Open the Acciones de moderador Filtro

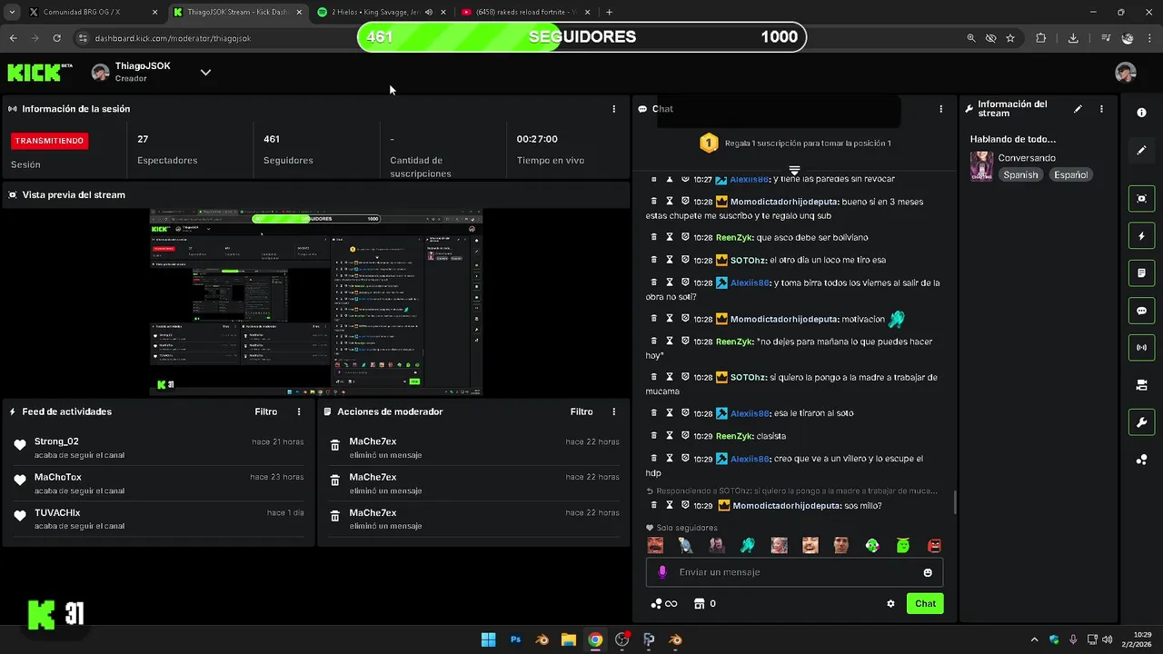click(581, 411)
